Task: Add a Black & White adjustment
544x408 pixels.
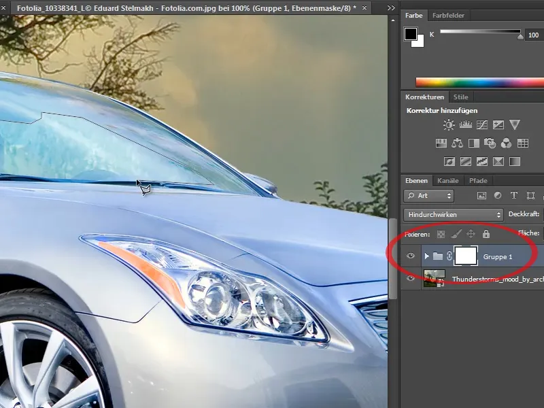Action: pyautogui.click(x=473, y=143)
